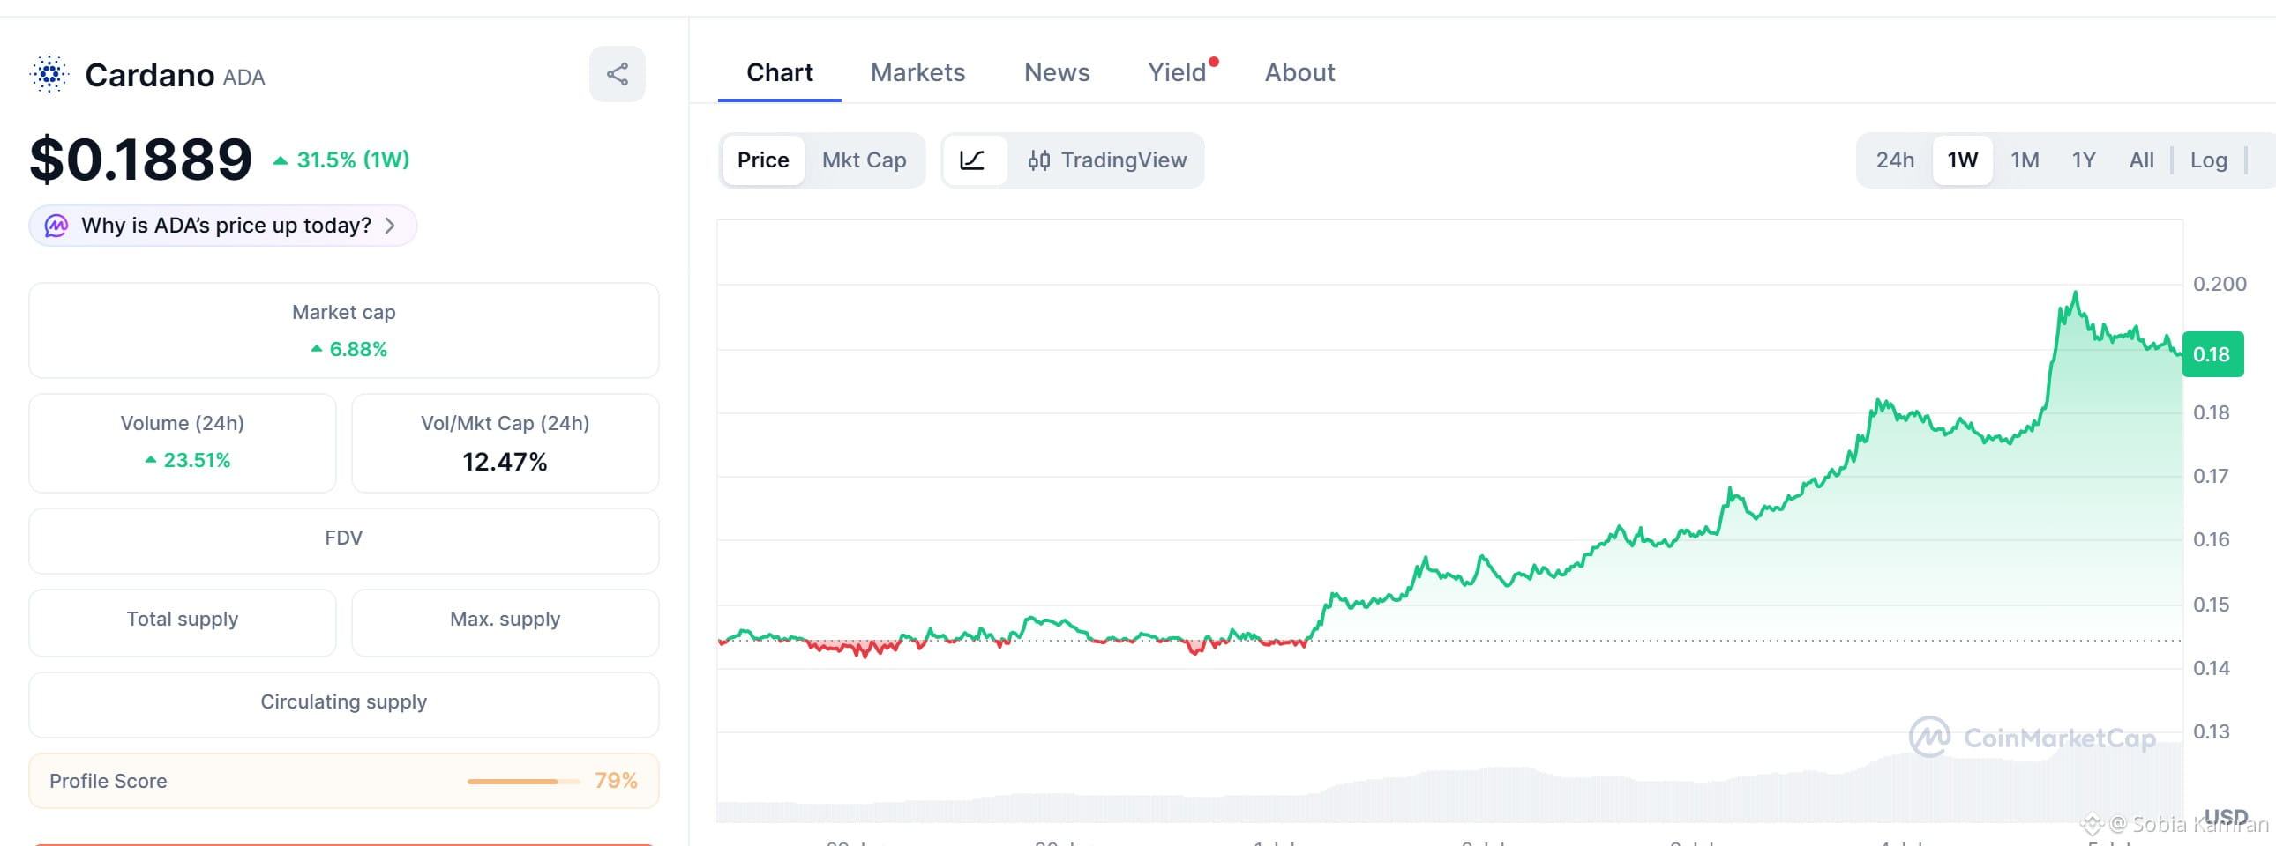This screenshot has height=846, width=2276.
Task: Switch to the Markets tab
Action: point(918,72)
